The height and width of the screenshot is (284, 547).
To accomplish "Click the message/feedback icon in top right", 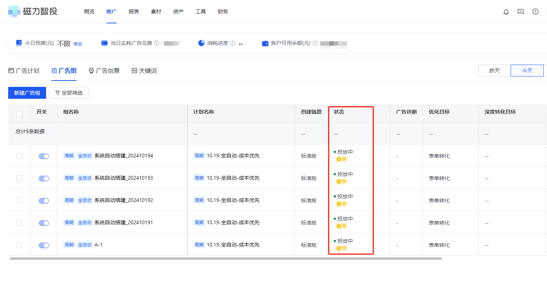I will point(521,12).
